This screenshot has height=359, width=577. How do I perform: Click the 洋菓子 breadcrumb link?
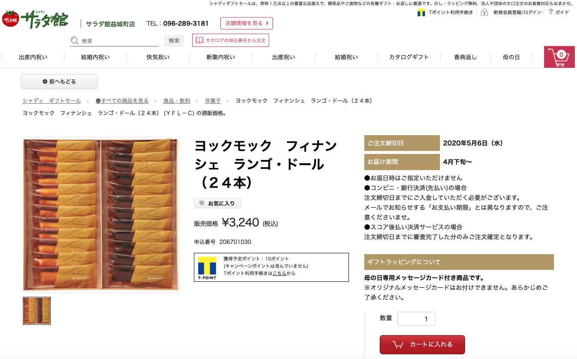click(213, 101)
